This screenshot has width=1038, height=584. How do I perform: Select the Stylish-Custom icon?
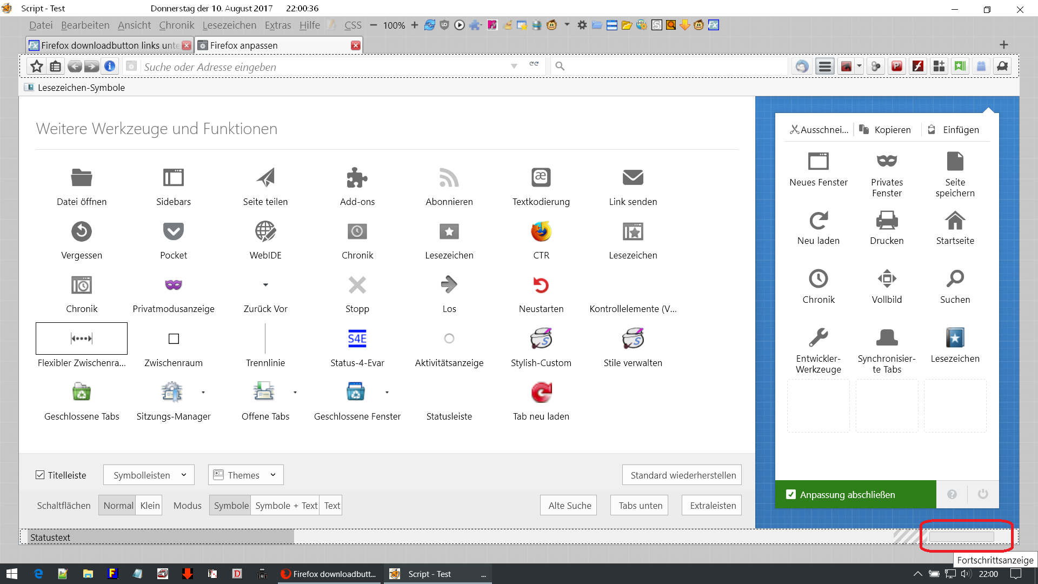(541, 339)
